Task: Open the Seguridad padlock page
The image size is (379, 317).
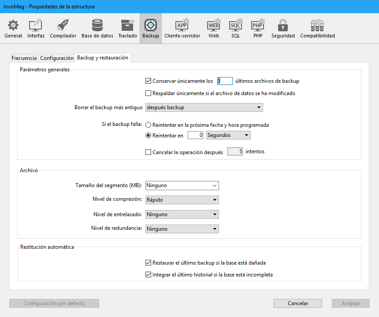Action: (283, 28)
